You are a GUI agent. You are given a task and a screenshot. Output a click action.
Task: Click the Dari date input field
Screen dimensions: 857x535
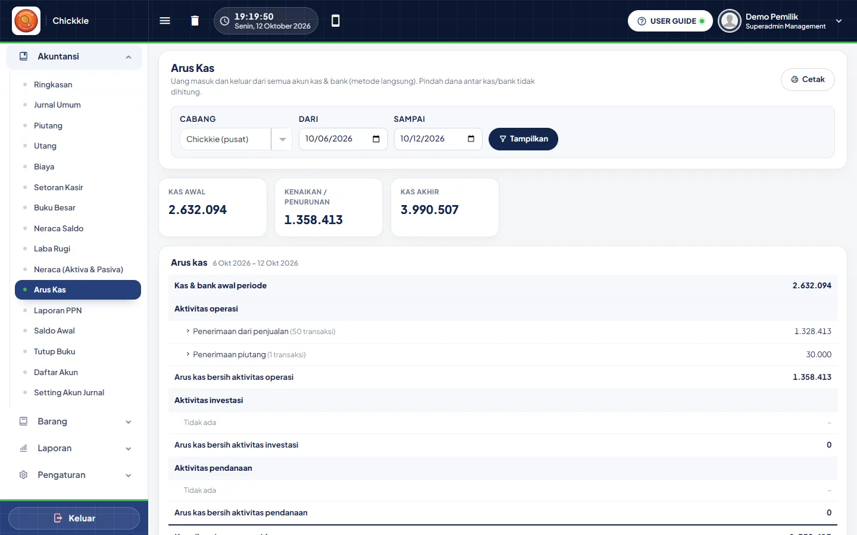(x=343, y=139)
